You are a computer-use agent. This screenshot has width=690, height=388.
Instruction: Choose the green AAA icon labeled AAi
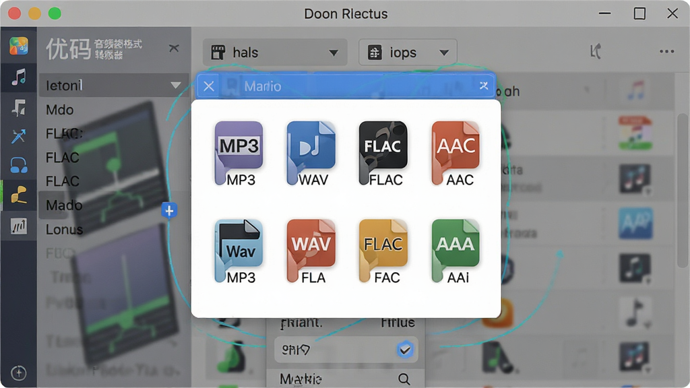coord(456,251)
